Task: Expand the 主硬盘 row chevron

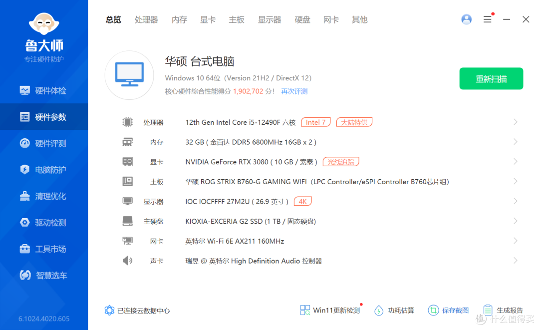Action: pyautogui.click(x=515, y=221)
